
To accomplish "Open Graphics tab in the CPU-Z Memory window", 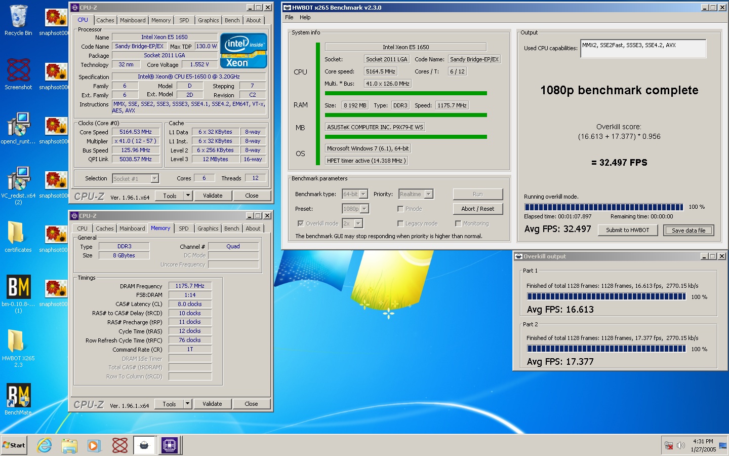I will pos(208,229).
